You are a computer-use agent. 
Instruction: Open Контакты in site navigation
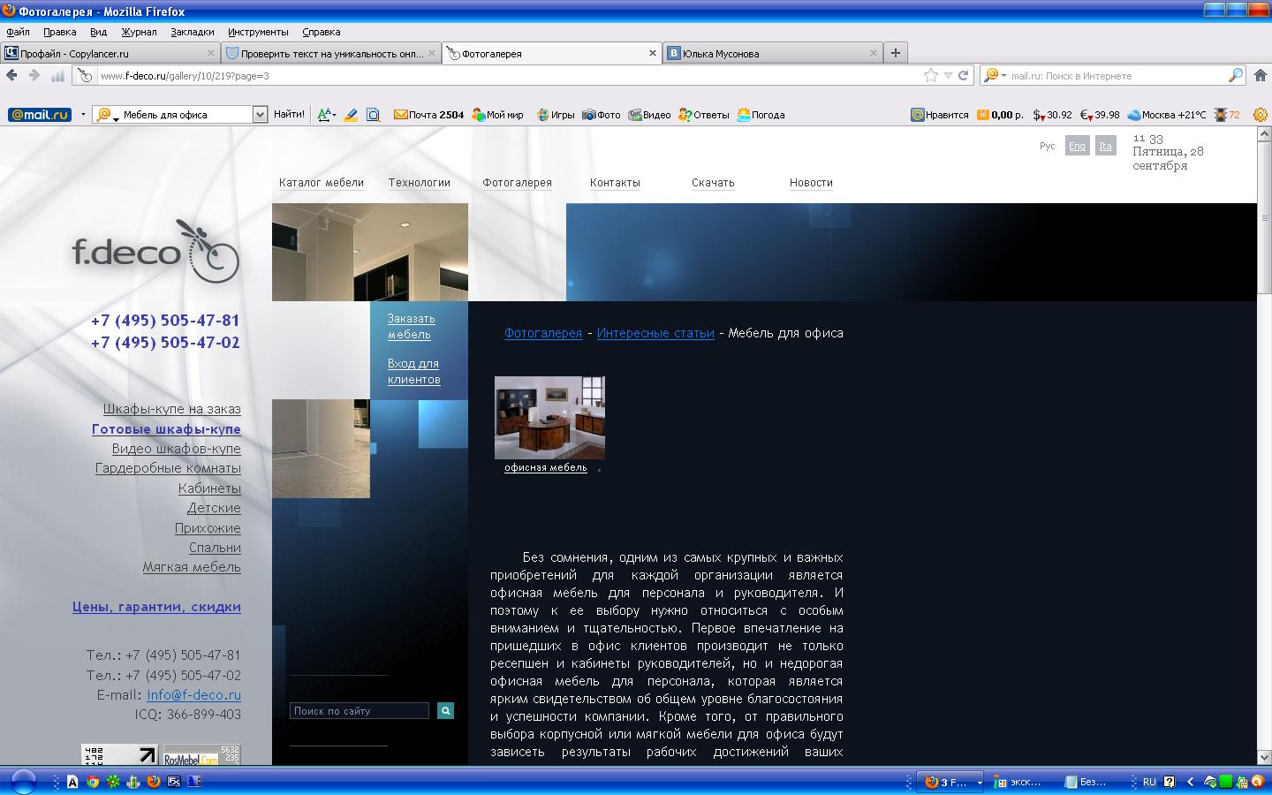coord(615,183)
